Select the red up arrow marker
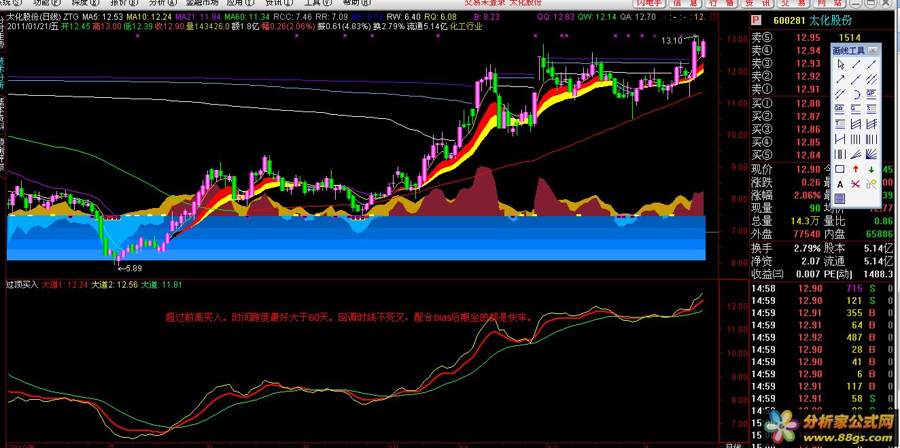The image size is (900, 448). [x=856, y=169]
